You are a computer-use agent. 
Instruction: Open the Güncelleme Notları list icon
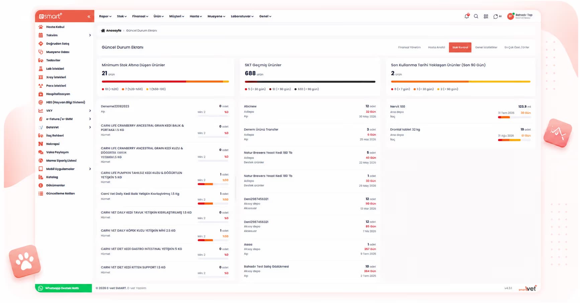click(x=41, y=193)
